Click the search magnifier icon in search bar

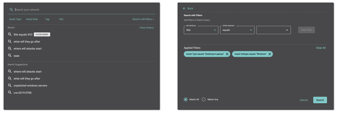(11, 9)
